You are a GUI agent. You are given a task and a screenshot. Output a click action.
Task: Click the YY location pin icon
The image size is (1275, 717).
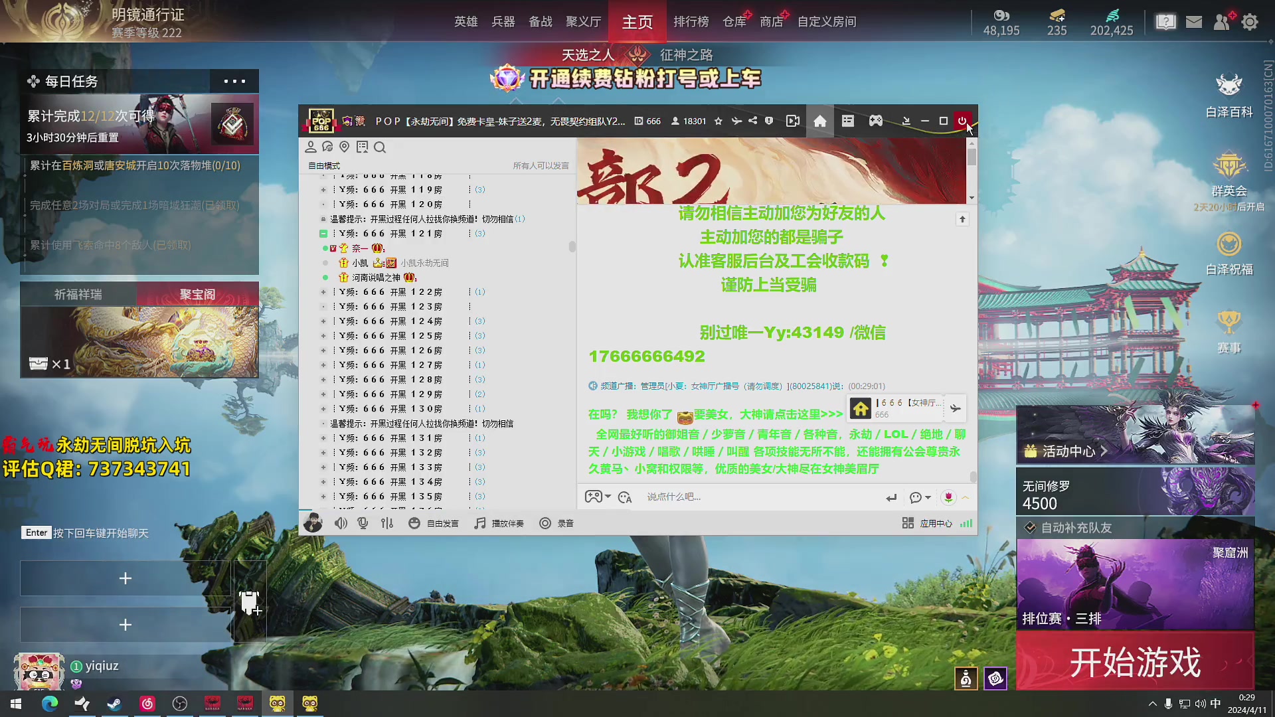[x=344, y=147]
